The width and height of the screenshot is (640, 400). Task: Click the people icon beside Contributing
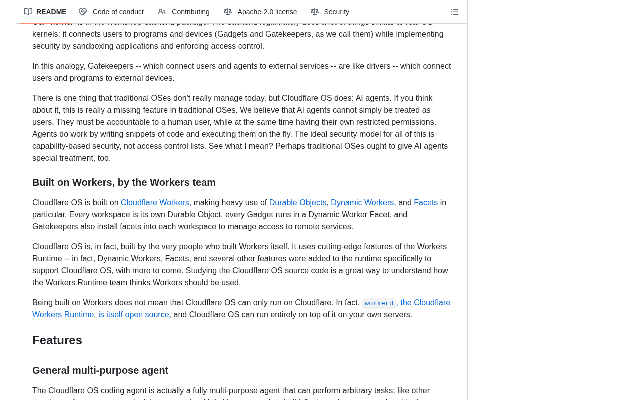pos(162,12)
